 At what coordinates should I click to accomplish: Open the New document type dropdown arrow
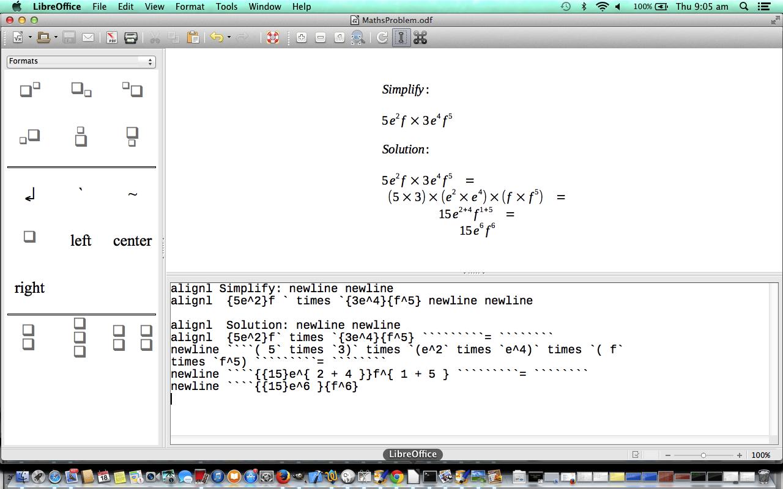point(30,38)
